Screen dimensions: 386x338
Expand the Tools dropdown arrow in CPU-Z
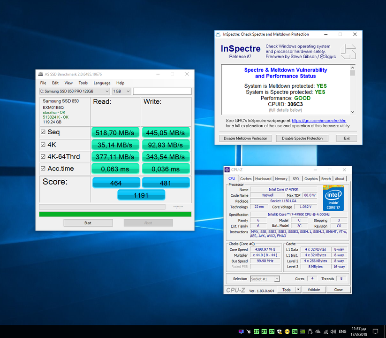298,290
